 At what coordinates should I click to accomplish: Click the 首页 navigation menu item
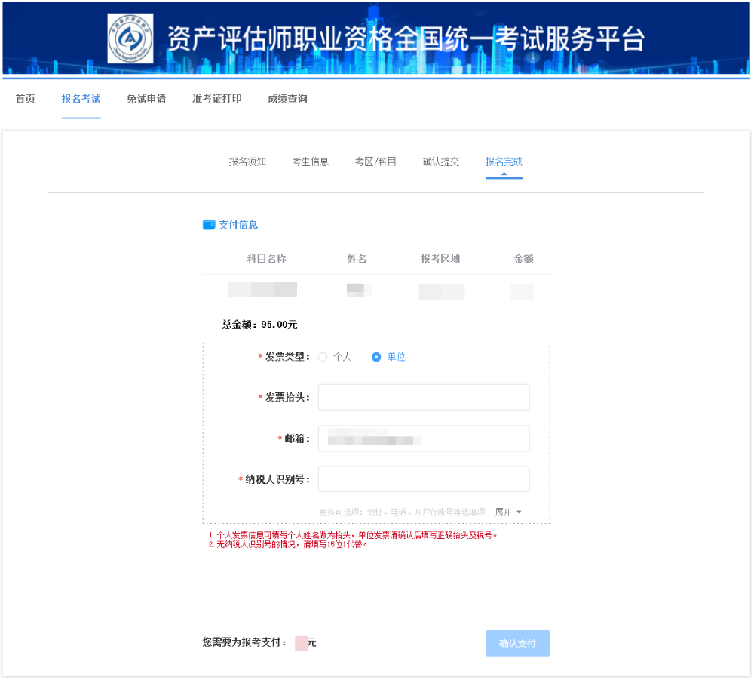25,98
